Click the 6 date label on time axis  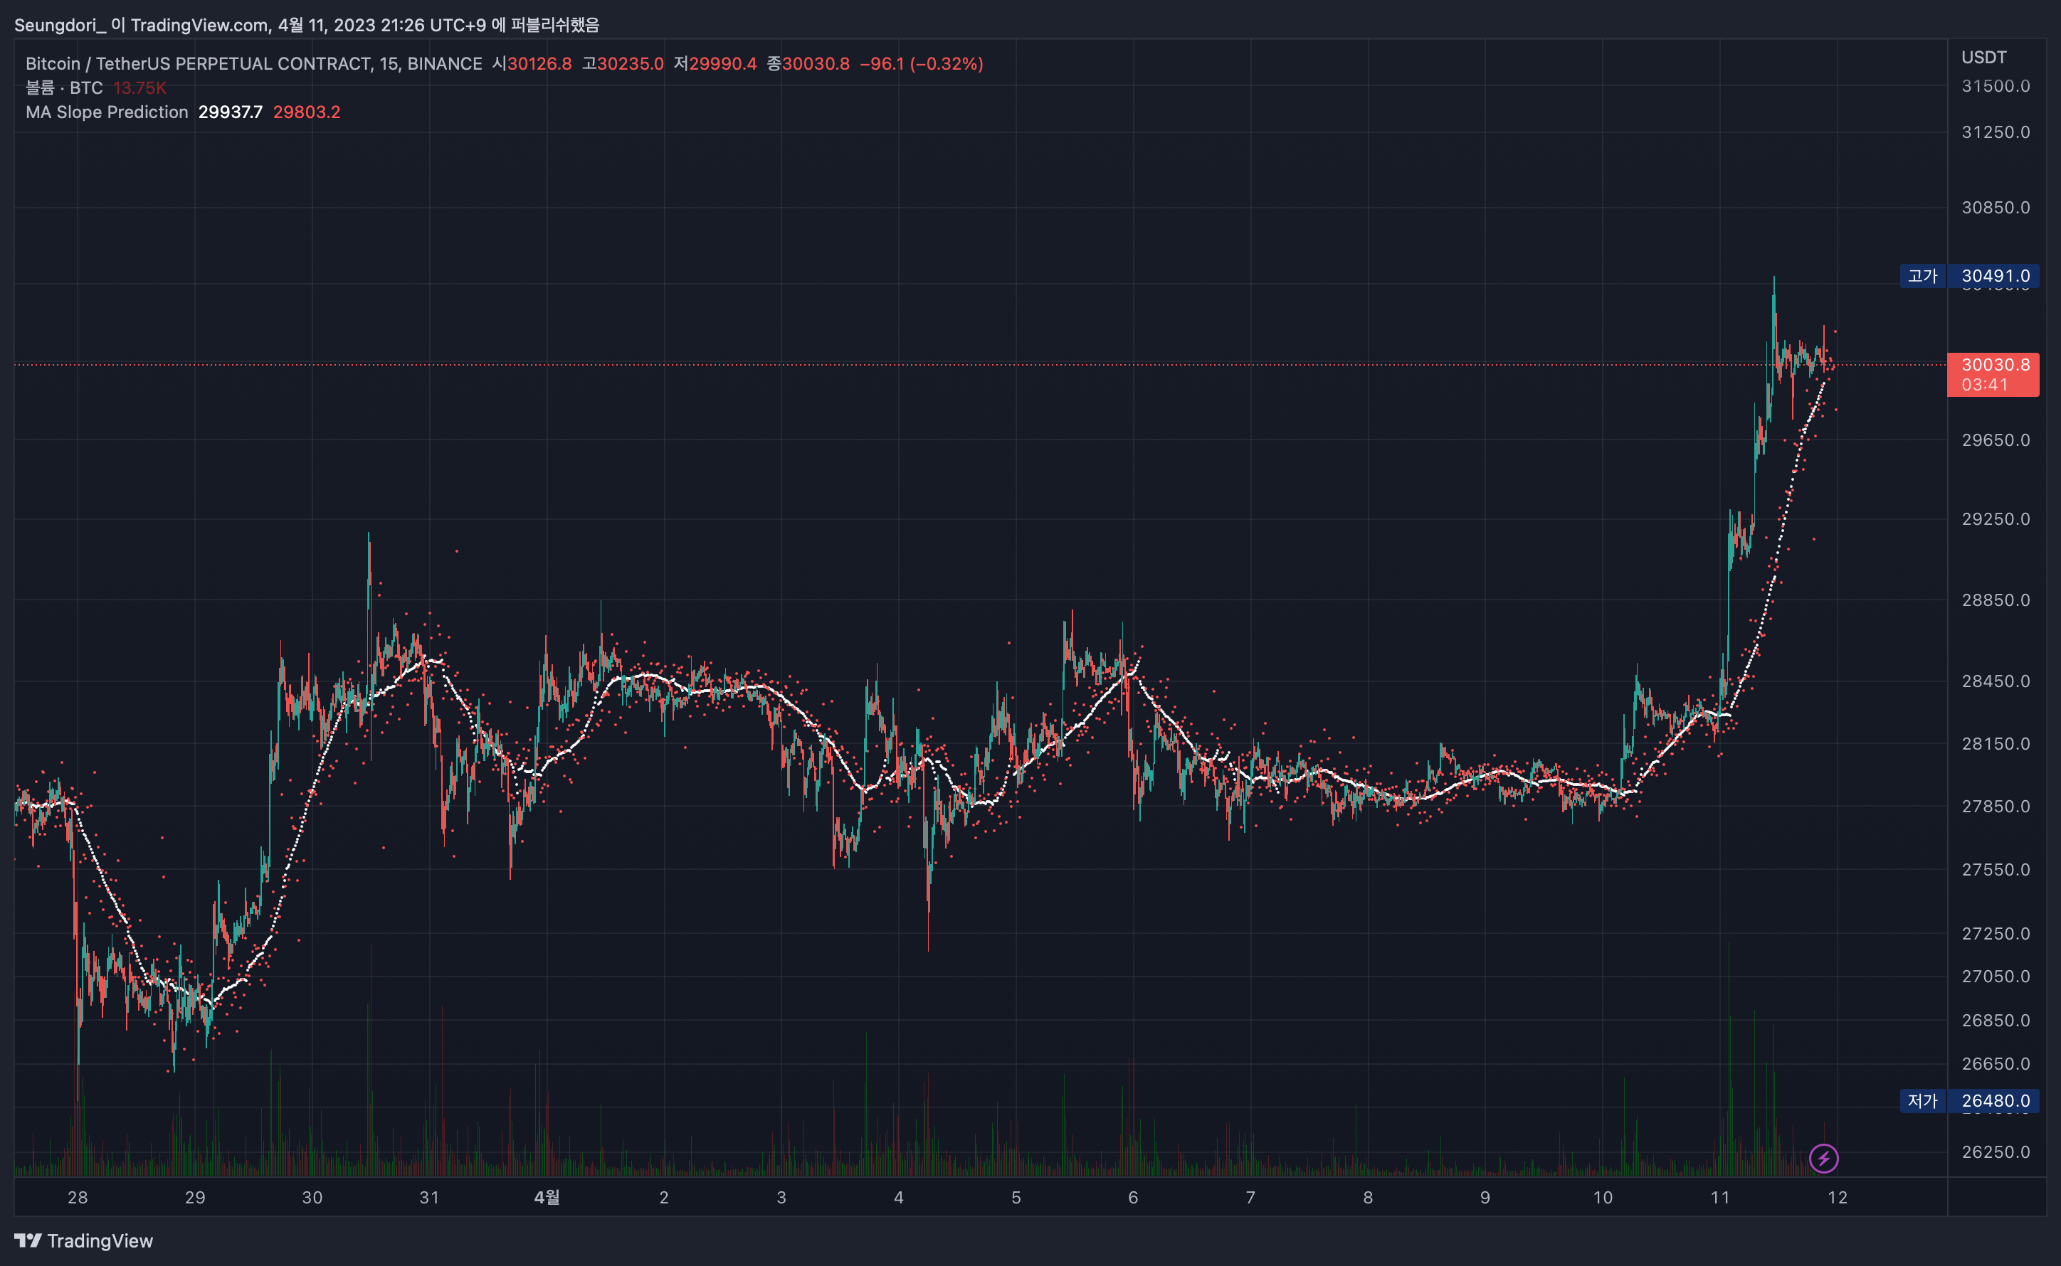point(1133,1197)
